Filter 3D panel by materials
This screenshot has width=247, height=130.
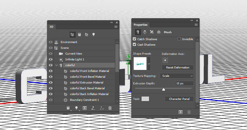86,34
